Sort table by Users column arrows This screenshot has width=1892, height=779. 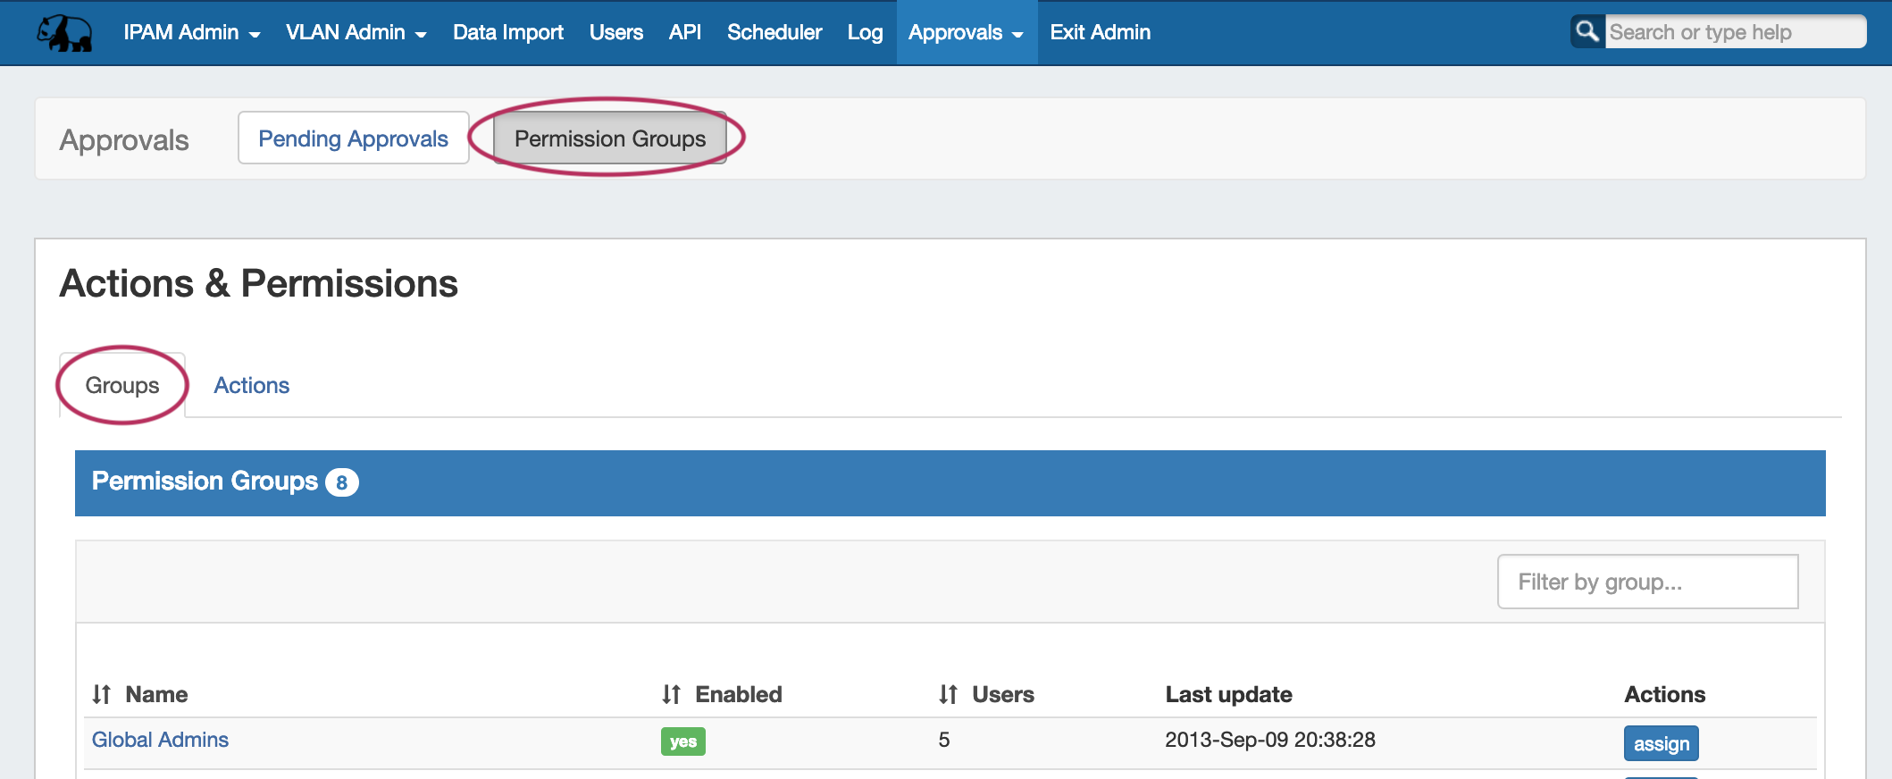[948, 694]
